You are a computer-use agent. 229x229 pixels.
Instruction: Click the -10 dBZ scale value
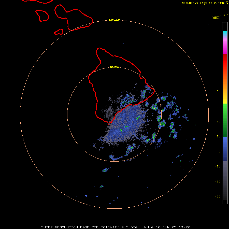[218, 166]
